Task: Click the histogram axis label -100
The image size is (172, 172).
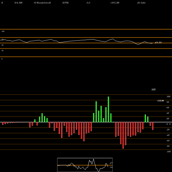Action: [169, 152]
